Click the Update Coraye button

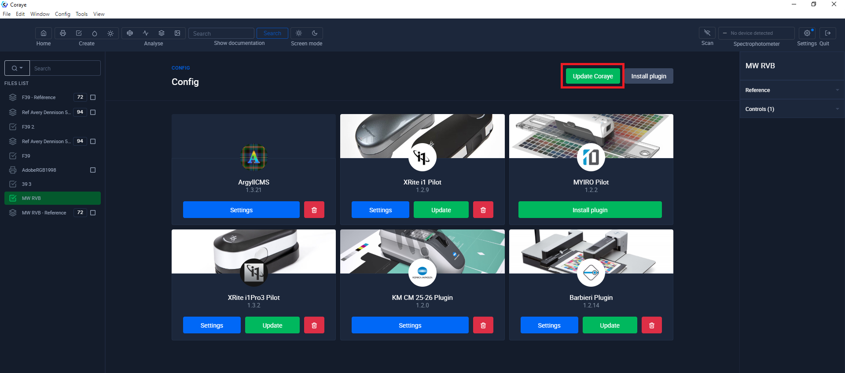(593, 76)
